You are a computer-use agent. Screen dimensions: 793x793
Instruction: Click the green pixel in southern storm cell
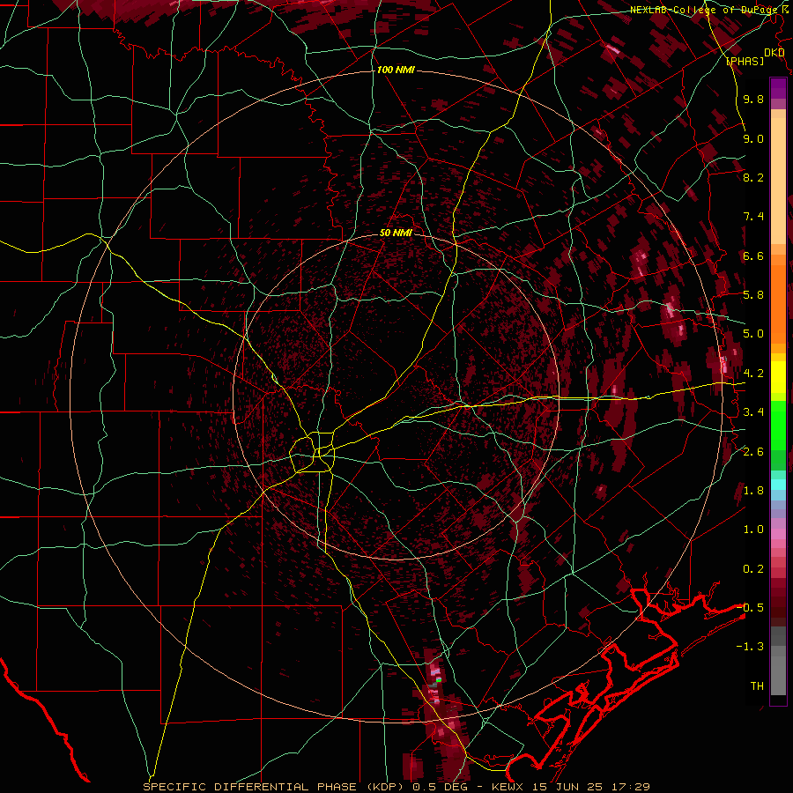pyautogui.click(x=439, y=680)
